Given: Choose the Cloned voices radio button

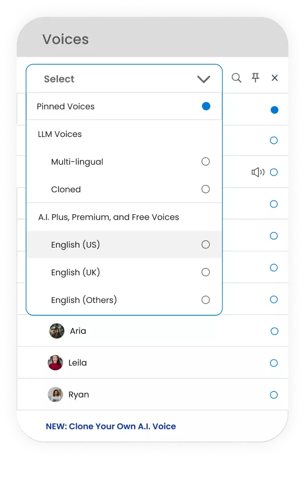Looking at the screenshot, I should coord(205,189).
